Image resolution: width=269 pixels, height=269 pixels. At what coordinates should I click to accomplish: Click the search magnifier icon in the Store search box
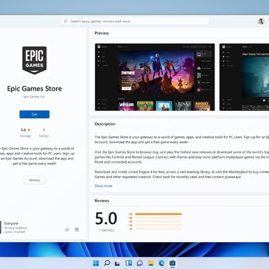[65, 22]
